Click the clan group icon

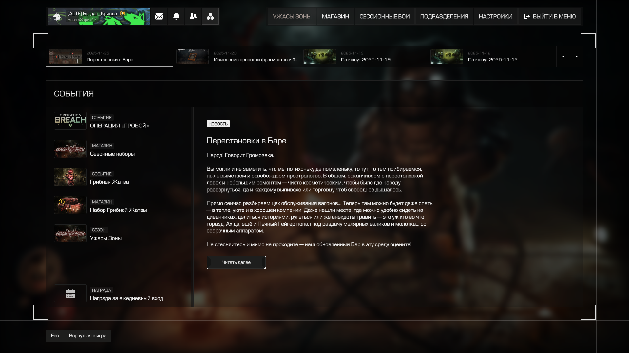point(210,16)
